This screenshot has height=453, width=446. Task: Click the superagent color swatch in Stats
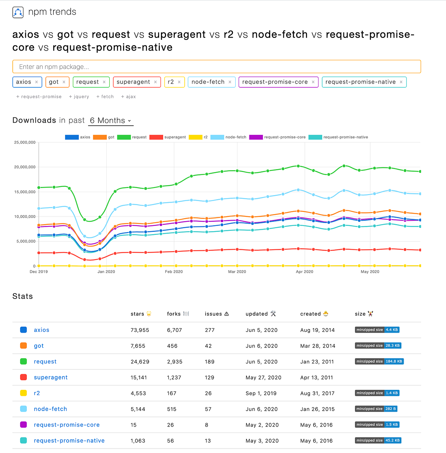[23, 377]
